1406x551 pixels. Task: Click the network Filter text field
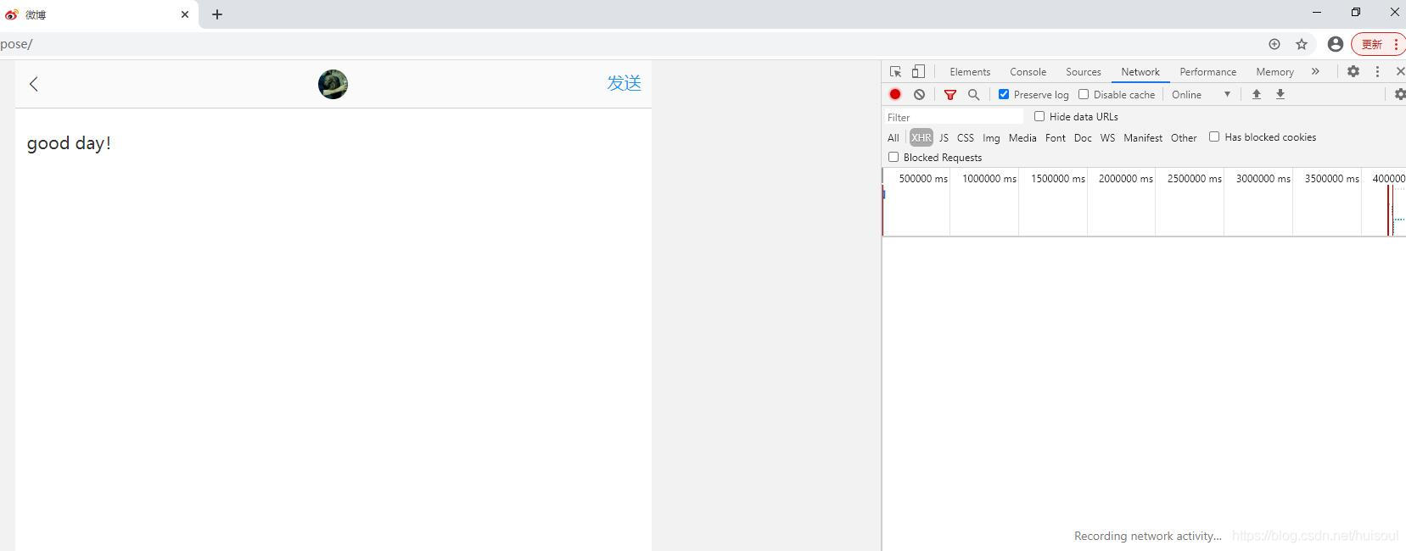[x=954, y=118]
